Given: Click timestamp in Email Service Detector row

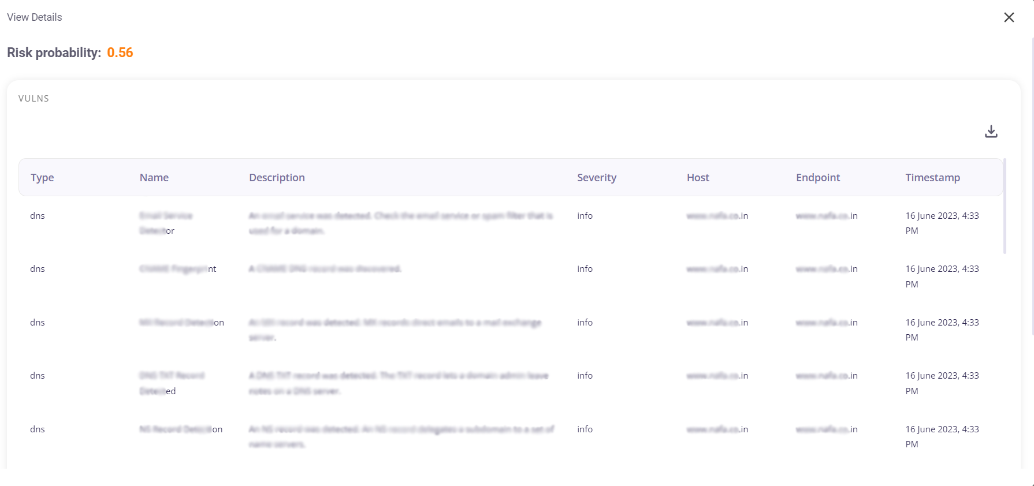Looking at the screenshot, I should click(x=942, y=223).
